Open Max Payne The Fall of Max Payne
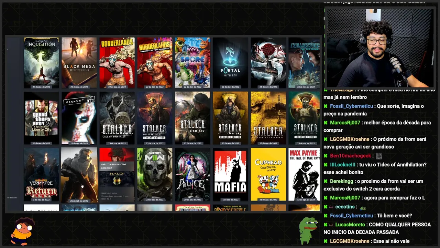This screenshot has width=440, height=248. (304, 175)
